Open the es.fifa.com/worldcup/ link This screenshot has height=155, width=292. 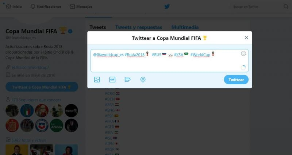30,67
